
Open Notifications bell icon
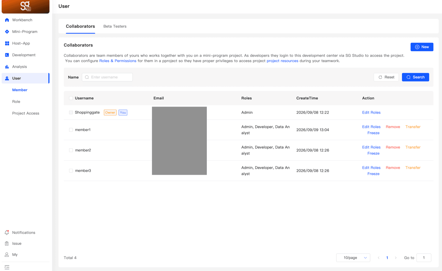click(7, 233)
